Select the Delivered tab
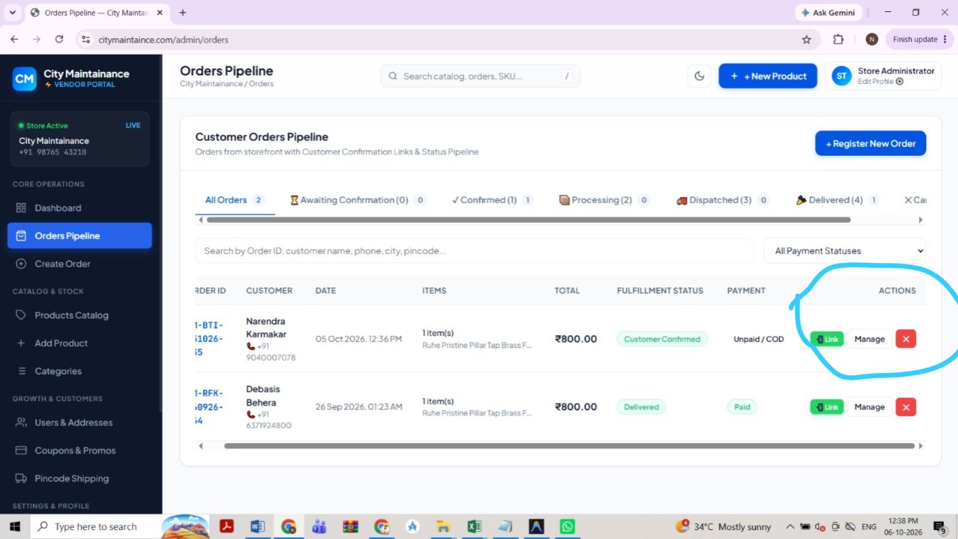 tap(837, 200)
